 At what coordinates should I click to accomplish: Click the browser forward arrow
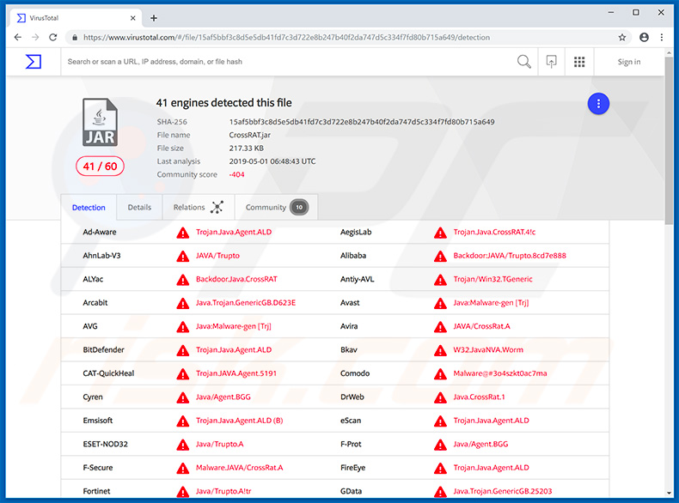pos(35,37)
